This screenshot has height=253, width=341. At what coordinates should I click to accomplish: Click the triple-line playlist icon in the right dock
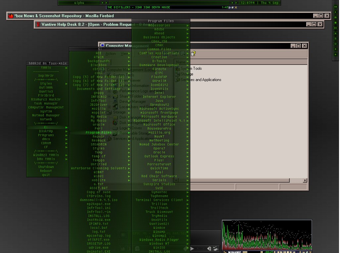click(335, 39)
